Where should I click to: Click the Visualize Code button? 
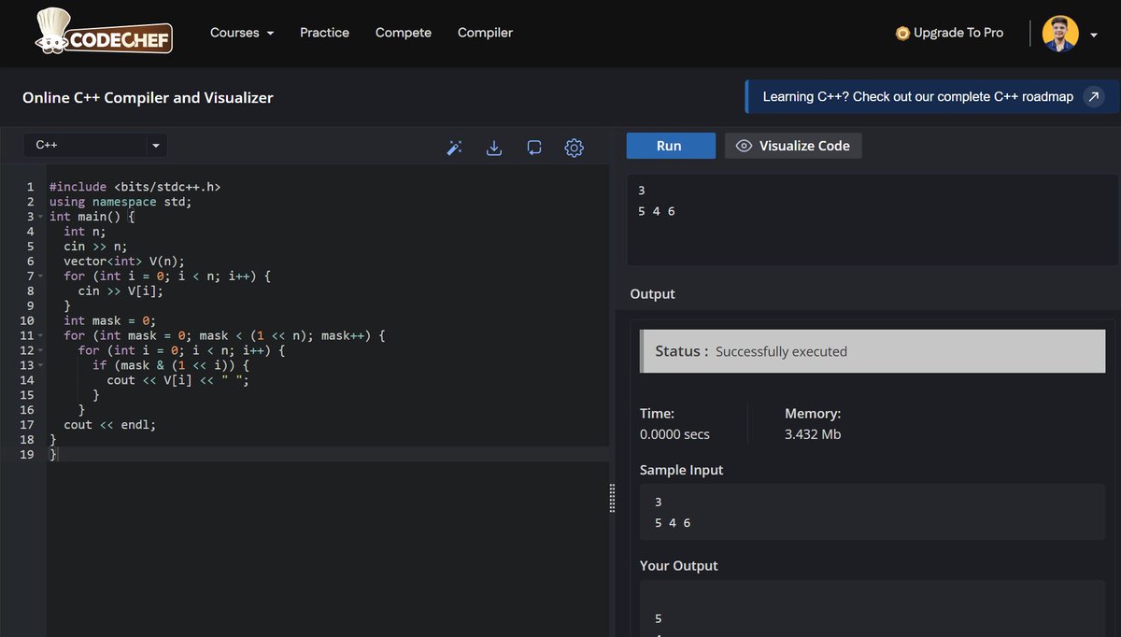tap(793, 146)
